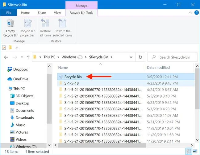Click This PC in the address bar
The width and height of the screenshot is (200, 155).
[x=49, y=57]
